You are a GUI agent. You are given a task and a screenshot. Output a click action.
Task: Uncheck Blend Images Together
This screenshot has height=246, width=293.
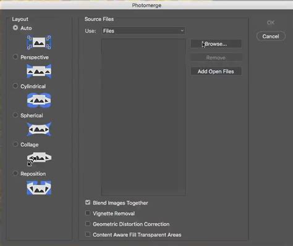88,202
